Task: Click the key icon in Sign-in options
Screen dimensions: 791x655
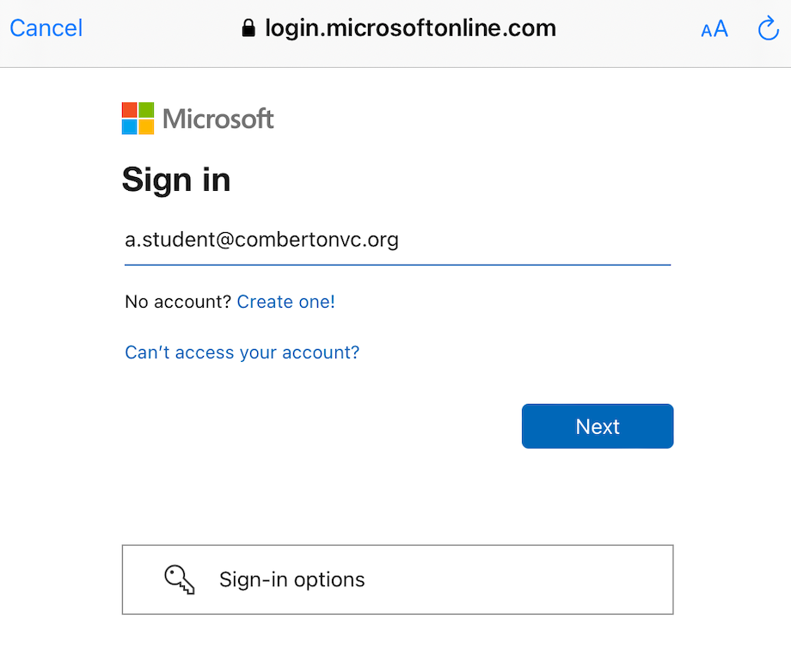Action: [179, 579]
